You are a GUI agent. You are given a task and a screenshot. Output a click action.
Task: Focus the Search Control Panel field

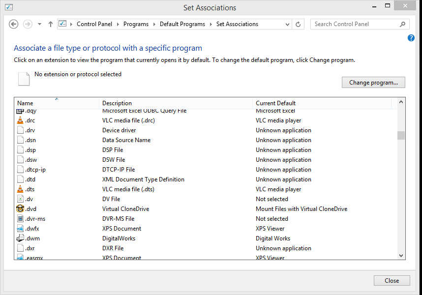tap(355, 24)
